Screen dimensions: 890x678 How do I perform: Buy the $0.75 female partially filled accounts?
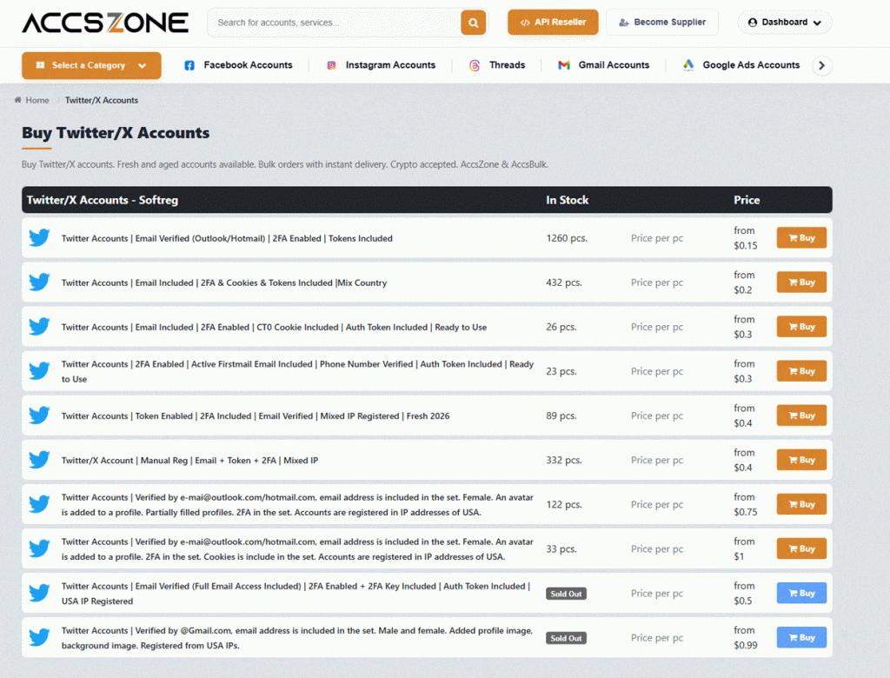click(801, 504)
